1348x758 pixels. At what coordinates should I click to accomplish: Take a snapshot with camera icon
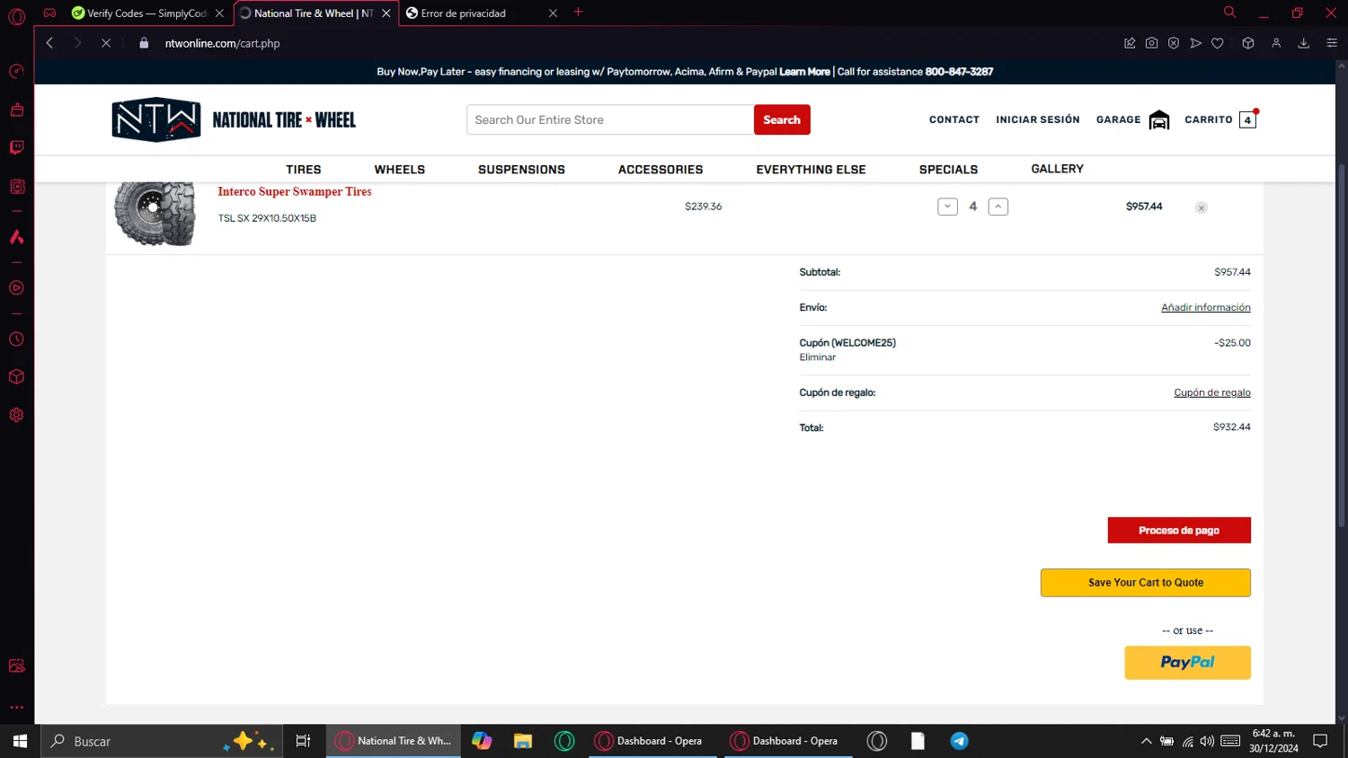1151,43
